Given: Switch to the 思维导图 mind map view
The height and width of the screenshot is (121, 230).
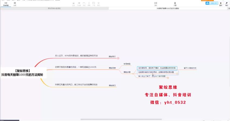Looking at the screenshot, I should click(6, 4).
